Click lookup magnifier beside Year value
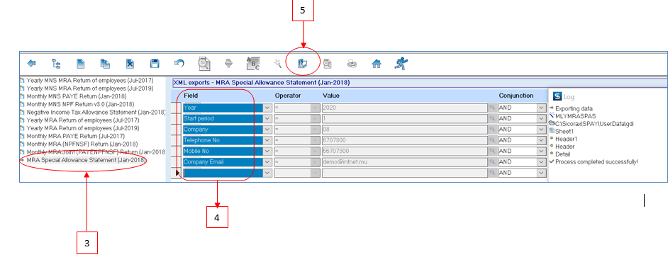 pyautogui.click(x=492, y=108)
